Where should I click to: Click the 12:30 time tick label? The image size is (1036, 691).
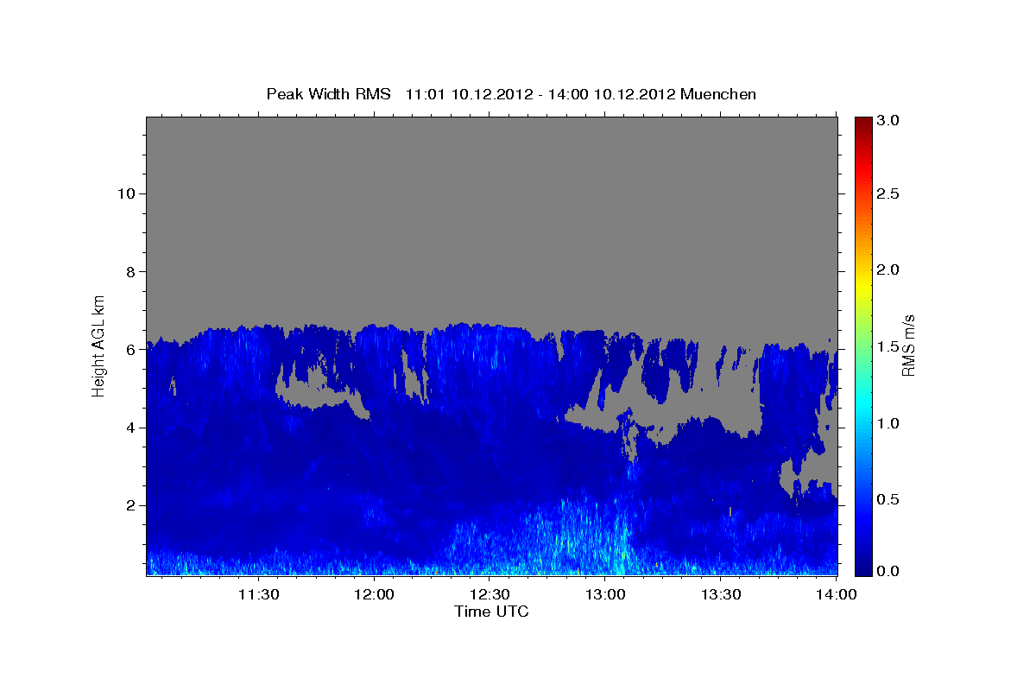point(490,595)
